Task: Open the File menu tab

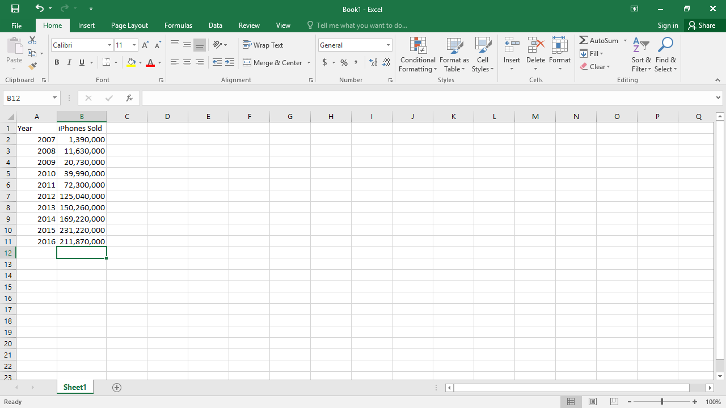Action: tap(16, 25)
